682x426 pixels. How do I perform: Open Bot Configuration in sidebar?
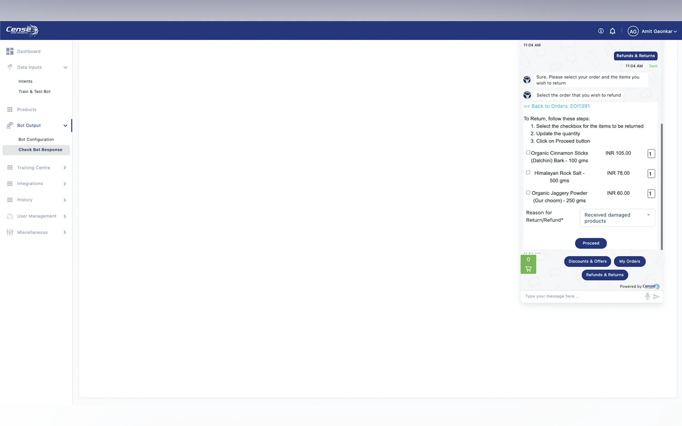tap(36, 139)
